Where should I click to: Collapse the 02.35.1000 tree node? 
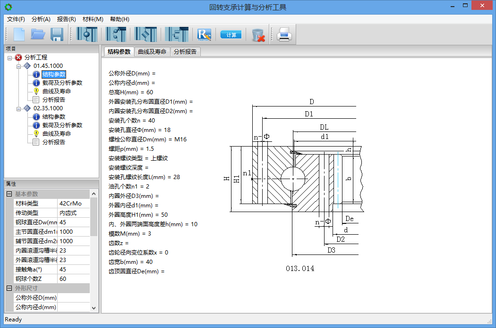tap(19, 108)
